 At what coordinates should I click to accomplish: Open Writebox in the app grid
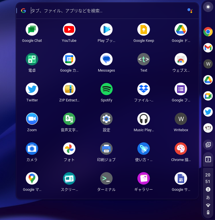pos(181,119)
